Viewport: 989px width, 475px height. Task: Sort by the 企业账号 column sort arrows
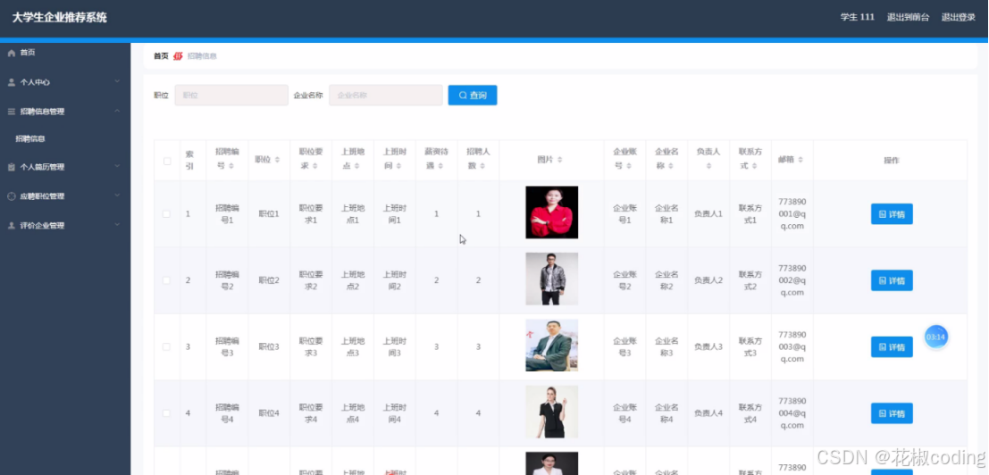pyautogui.click(x=629, y=166)
